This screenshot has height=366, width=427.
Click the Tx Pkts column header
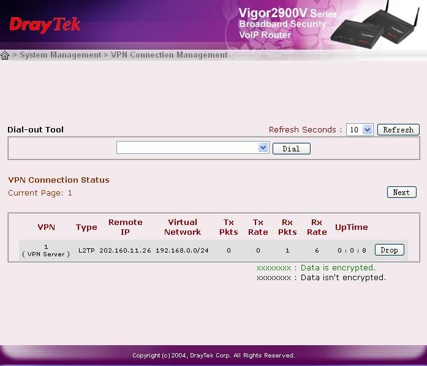point(229,227)
